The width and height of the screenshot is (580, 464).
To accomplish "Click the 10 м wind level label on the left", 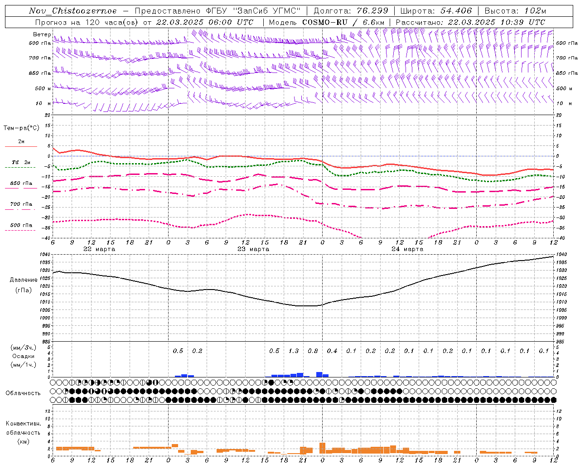I will pos(43,103).
